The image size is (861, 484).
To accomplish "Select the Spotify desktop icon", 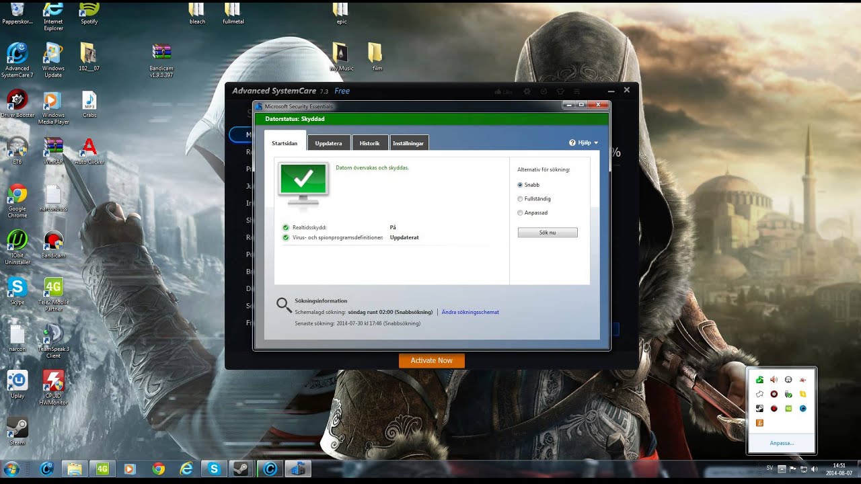I will (x=89, y=13).
